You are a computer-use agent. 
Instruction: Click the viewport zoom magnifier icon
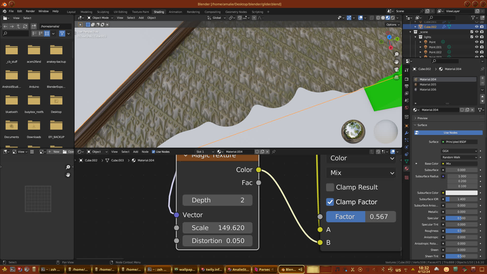396,54
